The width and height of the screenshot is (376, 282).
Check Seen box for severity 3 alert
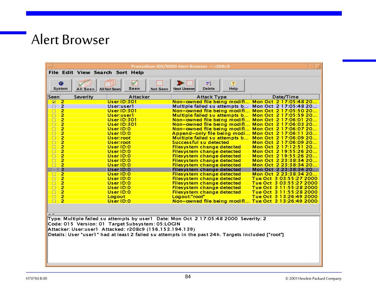(54, 170)
